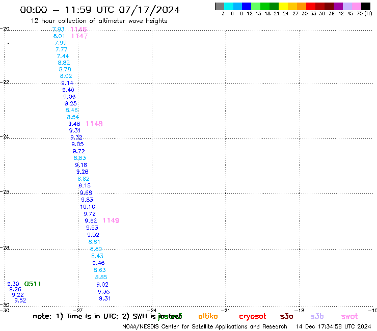Viewport: 377px width, 331px height.
Task: Click the pink legend swatch left of 70
Action: tap(357, 6)
